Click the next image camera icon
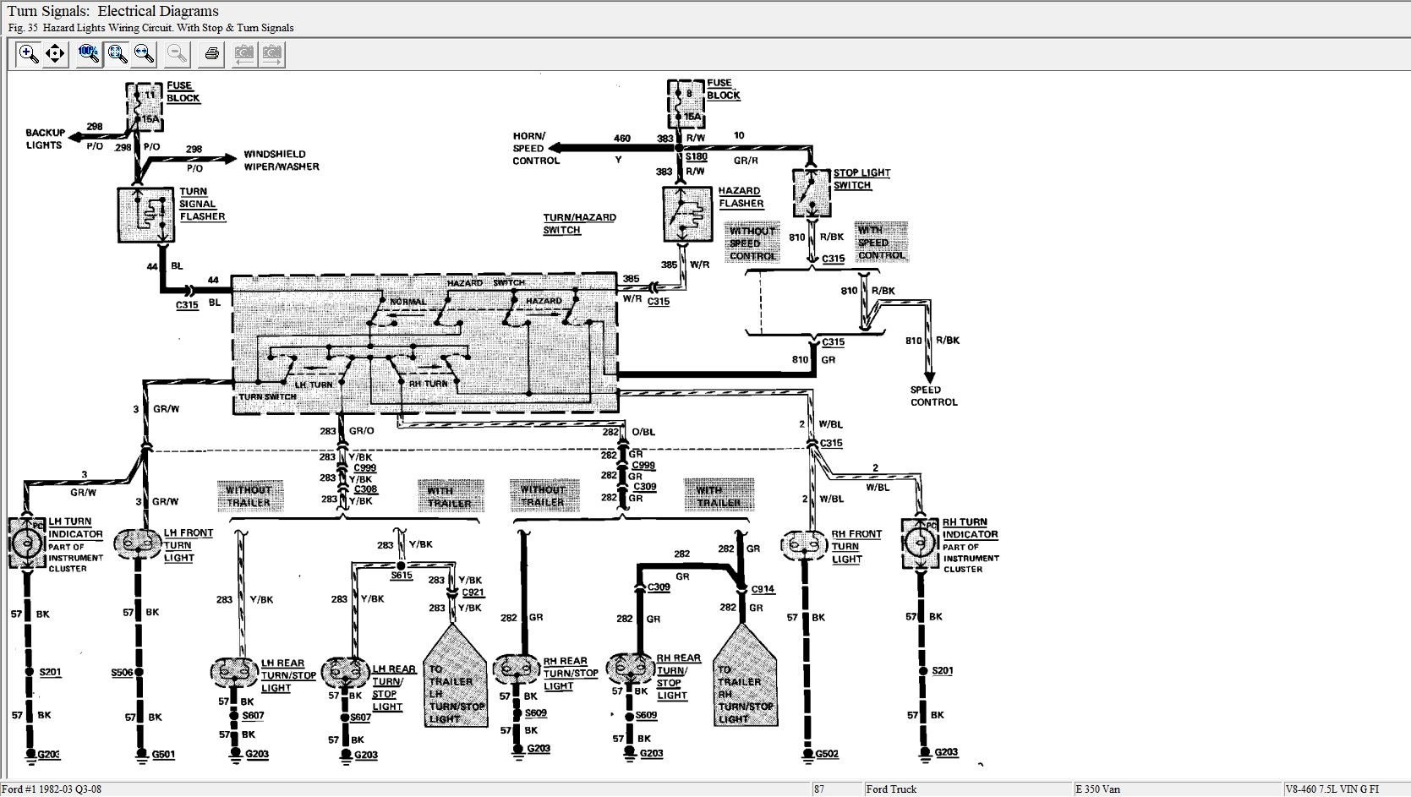Viewport: 1411px width, 797px height. pyautogui.click(x=271, y=55)
